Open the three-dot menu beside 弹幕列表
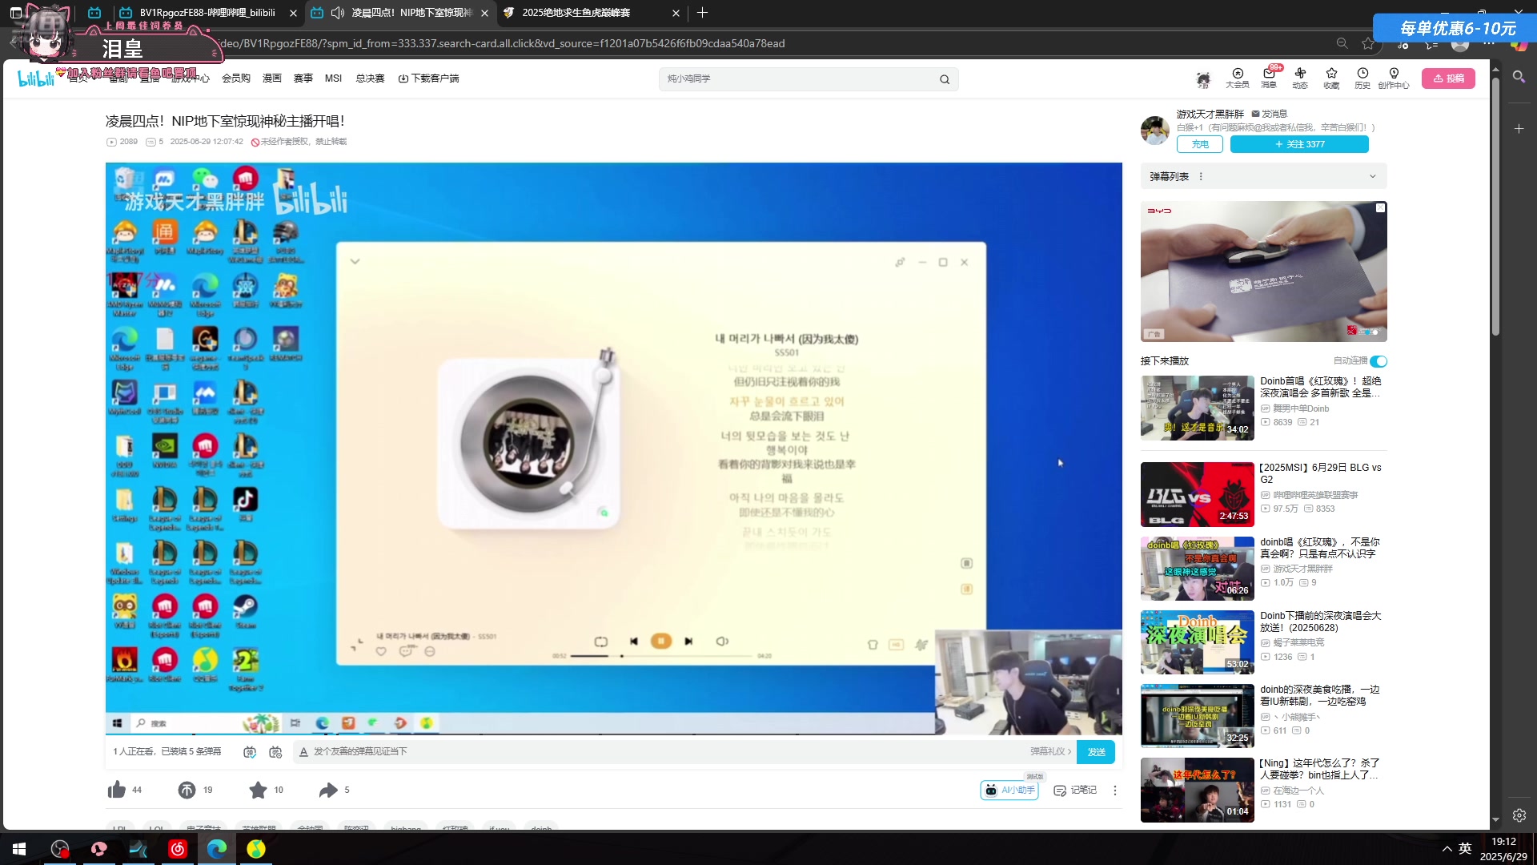Screen dimensions: 1537x865 [x=1201, y=176]
